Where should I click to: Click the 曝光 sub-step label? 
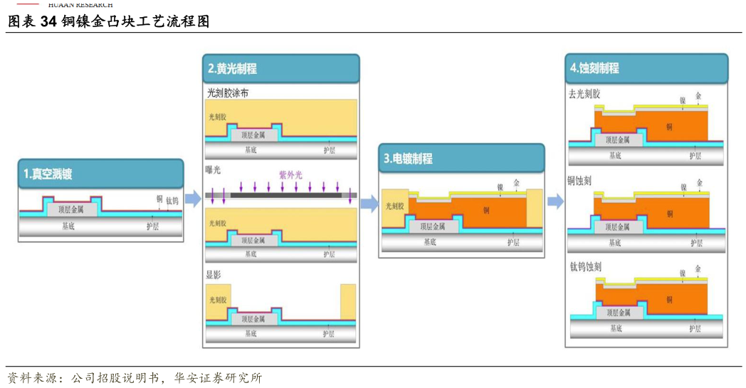[213, 170]
